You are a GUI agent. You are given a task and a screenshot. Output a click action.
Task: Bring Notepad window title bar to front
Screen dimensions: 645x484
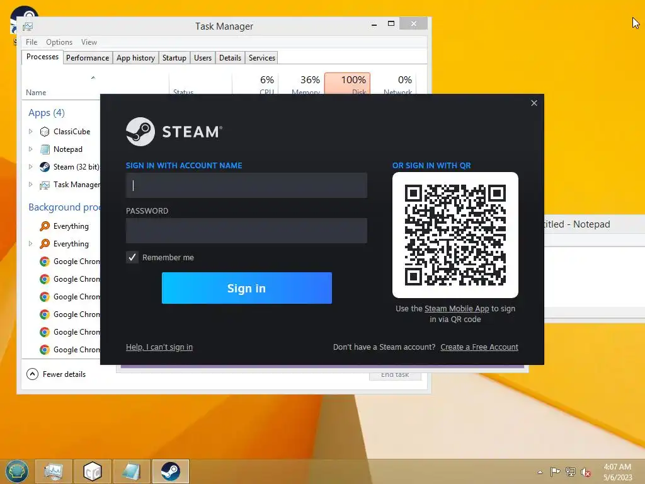point(595,224)
